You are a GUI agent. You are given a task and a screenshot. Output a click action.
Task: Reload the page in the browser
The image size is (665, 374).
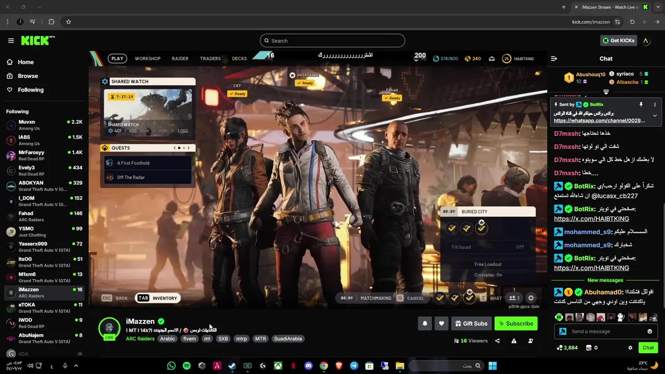point(632,22)
